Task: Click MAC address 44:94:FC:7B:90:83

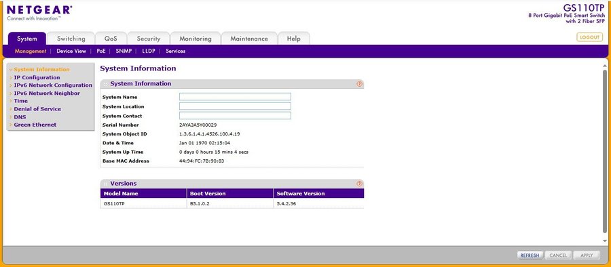Action: point(202,161)
